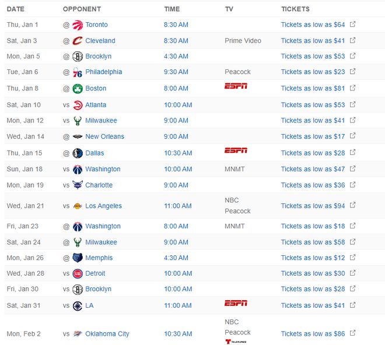Click the Boston Celtics team logo
385x345 pixels.
click(x=78, y=89)
